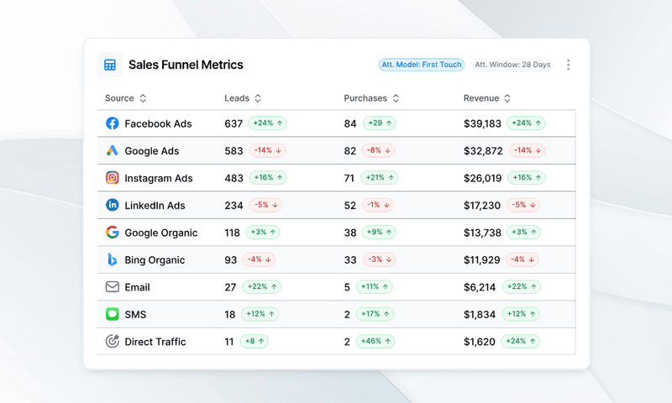The height and width of the screenshot is (403, 672).
Task: Click the table icon beside Sales Funnel Metrics
Action: click(110, 65)
